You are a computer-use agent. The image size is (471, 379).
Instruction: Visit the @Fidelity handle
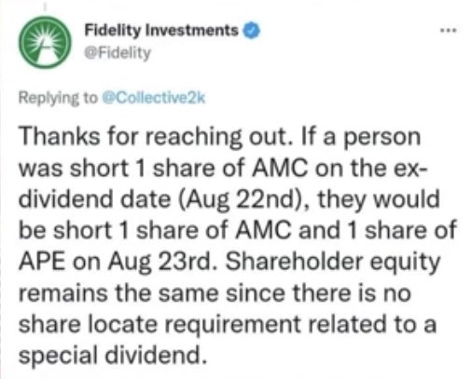click(118, 53)
